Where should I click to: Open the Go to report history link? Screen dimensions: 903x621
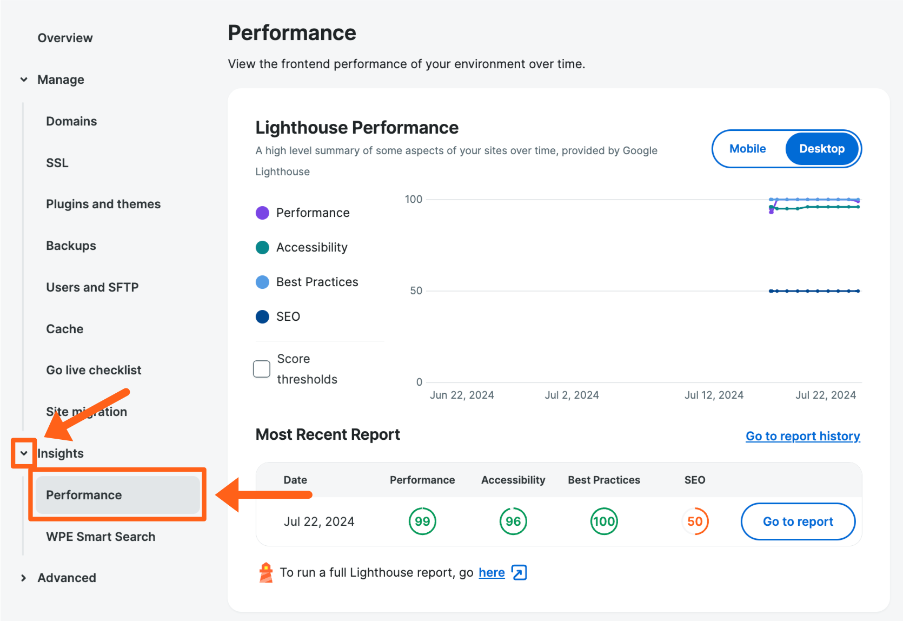tap(802, 435)
